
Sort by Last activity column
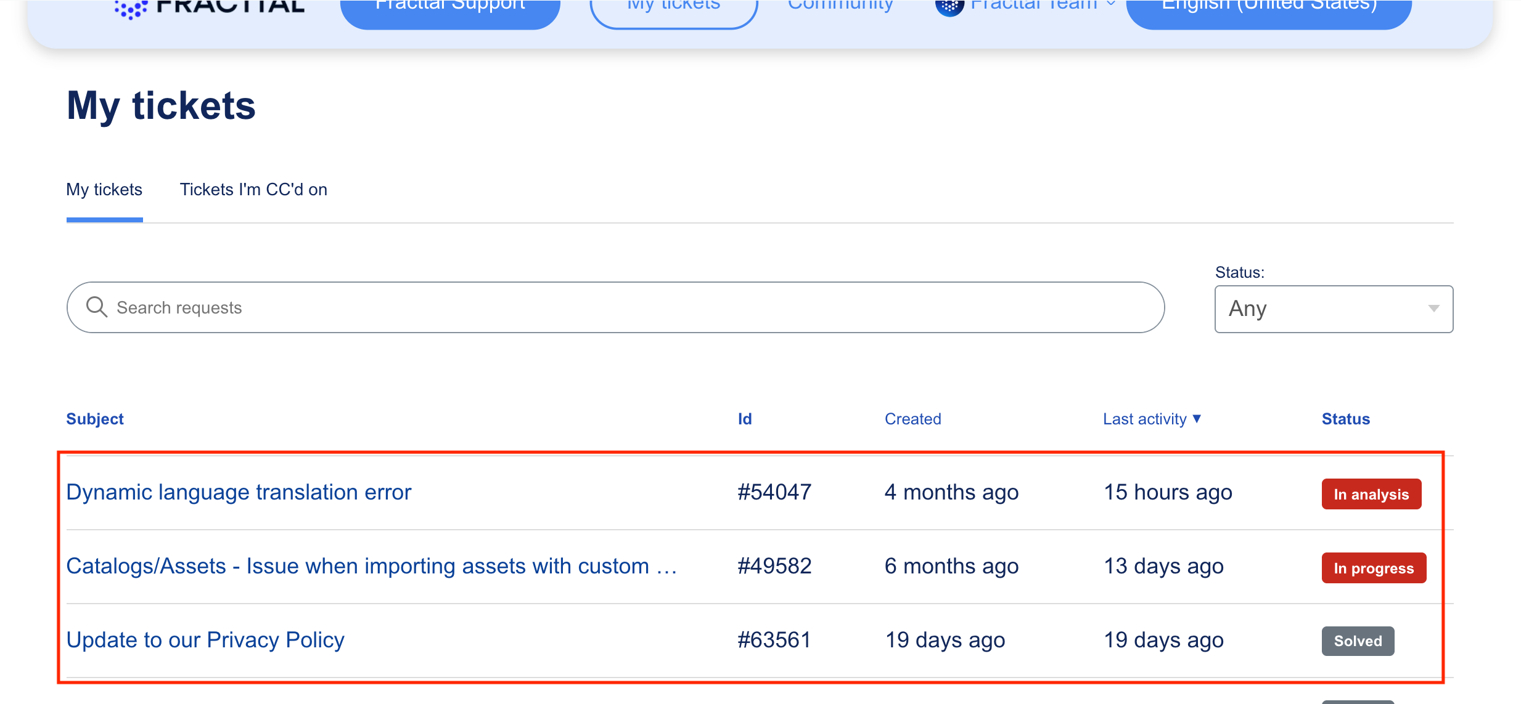[1152, 419]
